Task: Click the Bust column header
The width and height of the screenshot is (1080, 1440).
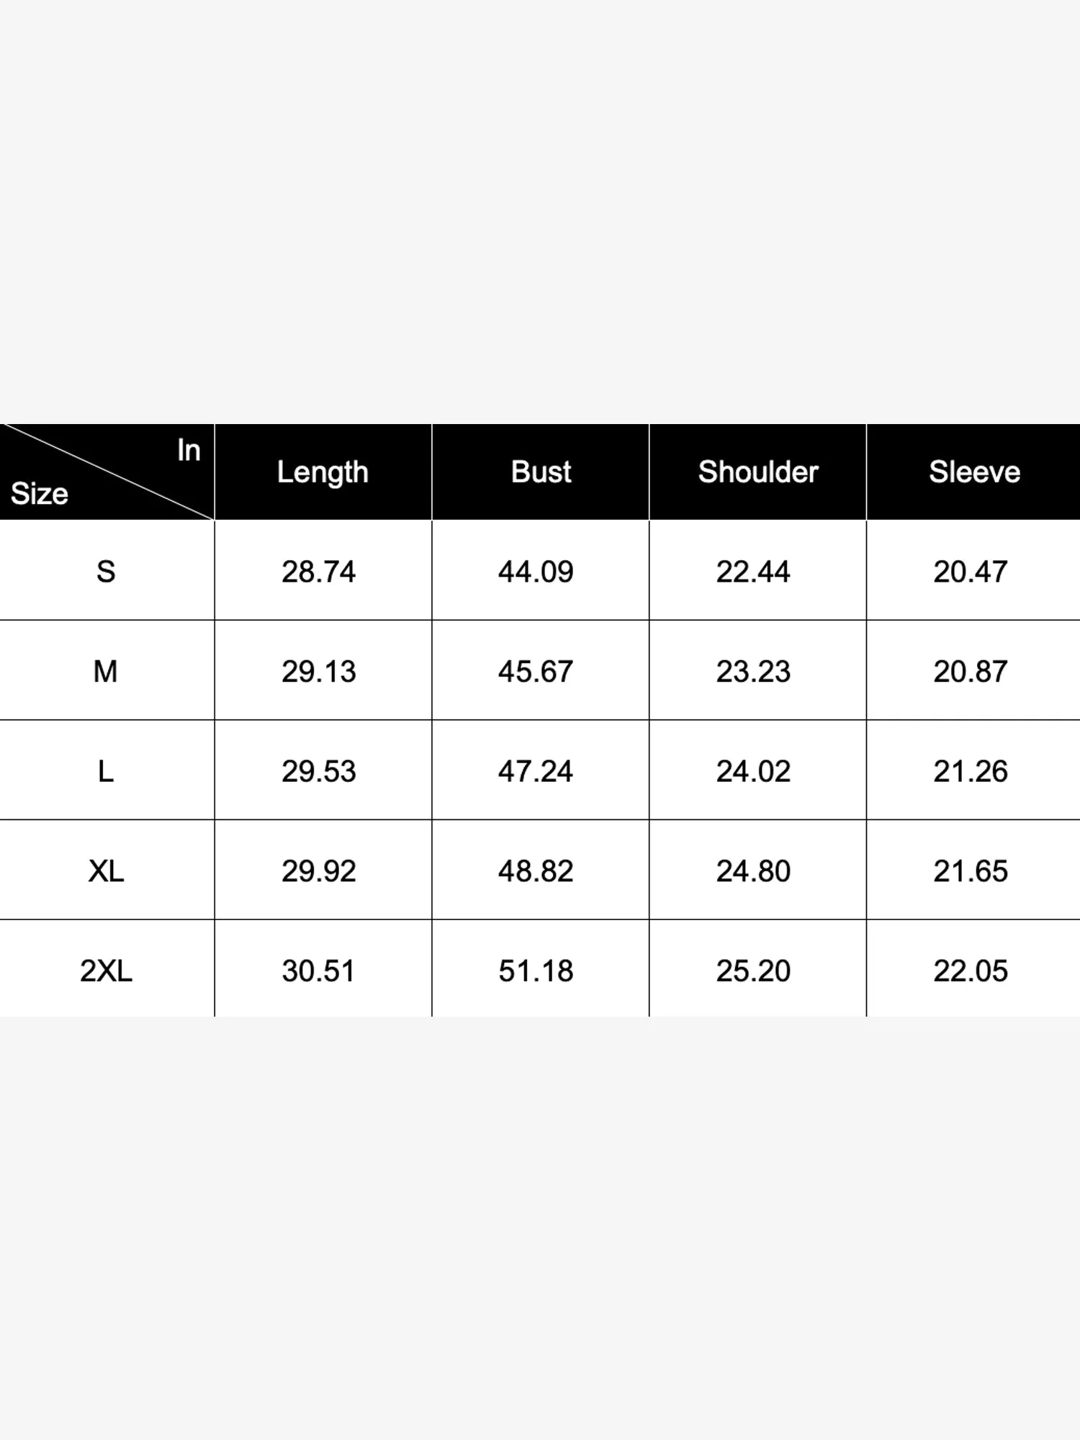Action: click(541, 472)
